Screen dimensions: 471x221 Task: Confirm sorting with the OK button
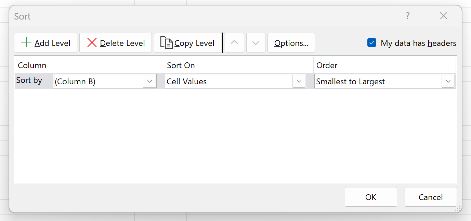pos(371,197)
